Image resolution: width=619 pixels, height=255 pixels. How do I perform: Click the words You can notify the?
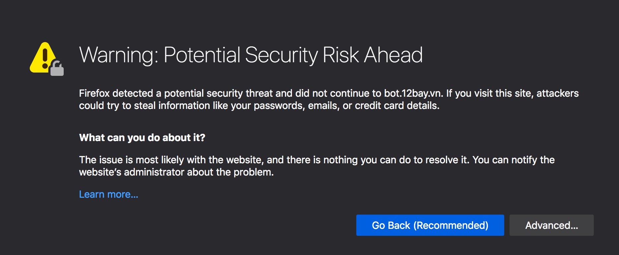point(514,160)
